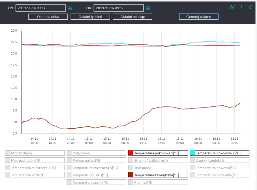Click the refresh icon in the top bar
The width and height of the screenshot is (257, 190).
[x=251, y=7]
